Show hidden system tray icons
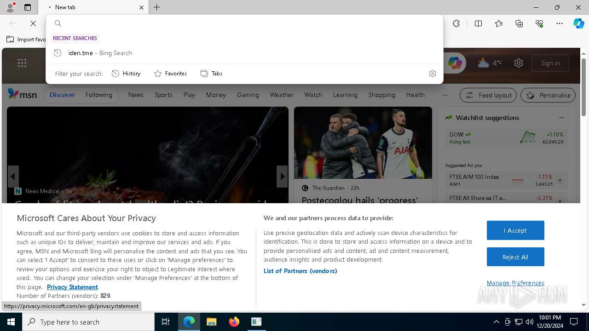The image size is (589, 331). tap(496, 322)
